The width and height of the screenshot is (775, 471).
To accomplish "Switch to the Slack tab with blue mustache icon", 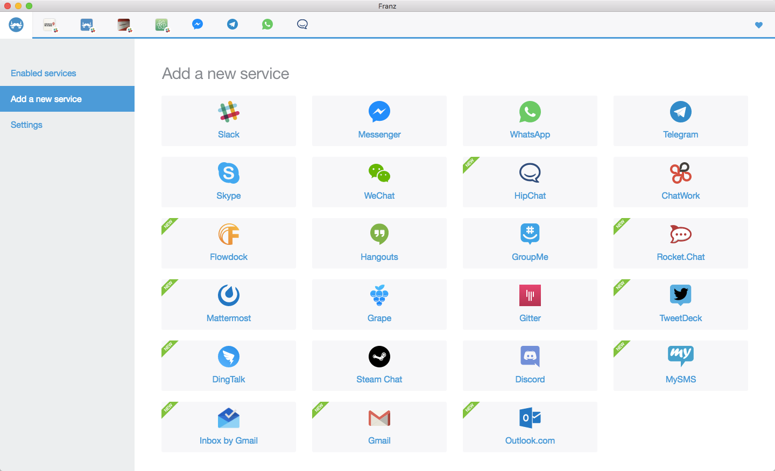I will point(87,25).
